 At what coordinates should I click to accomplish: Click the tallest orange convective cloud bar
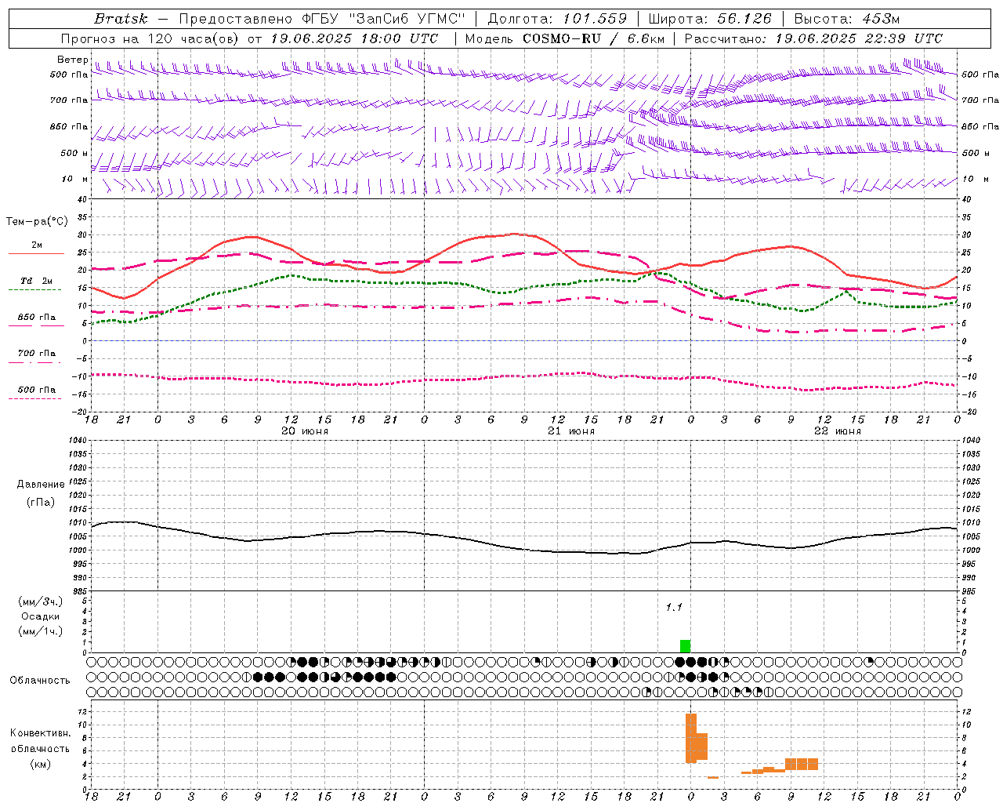coord(691,738)
